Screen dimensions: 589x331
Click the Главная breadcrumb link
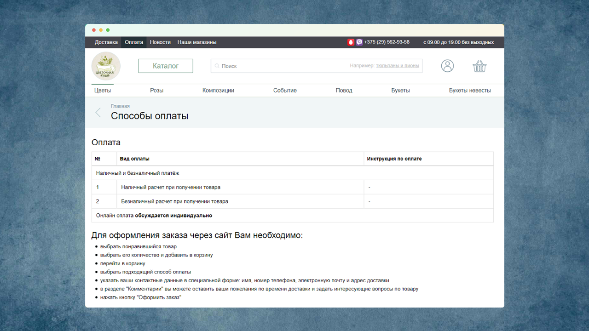pyautogui.click(x=120, y=106)
